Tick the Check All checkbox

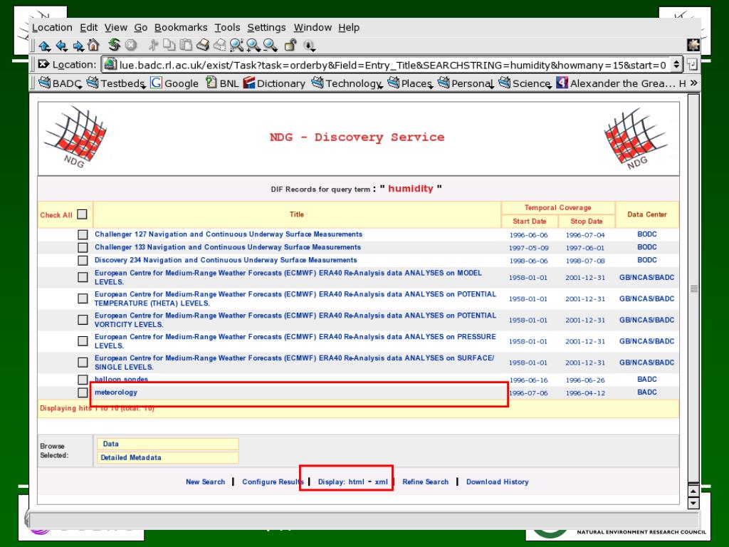pos(83,214)
